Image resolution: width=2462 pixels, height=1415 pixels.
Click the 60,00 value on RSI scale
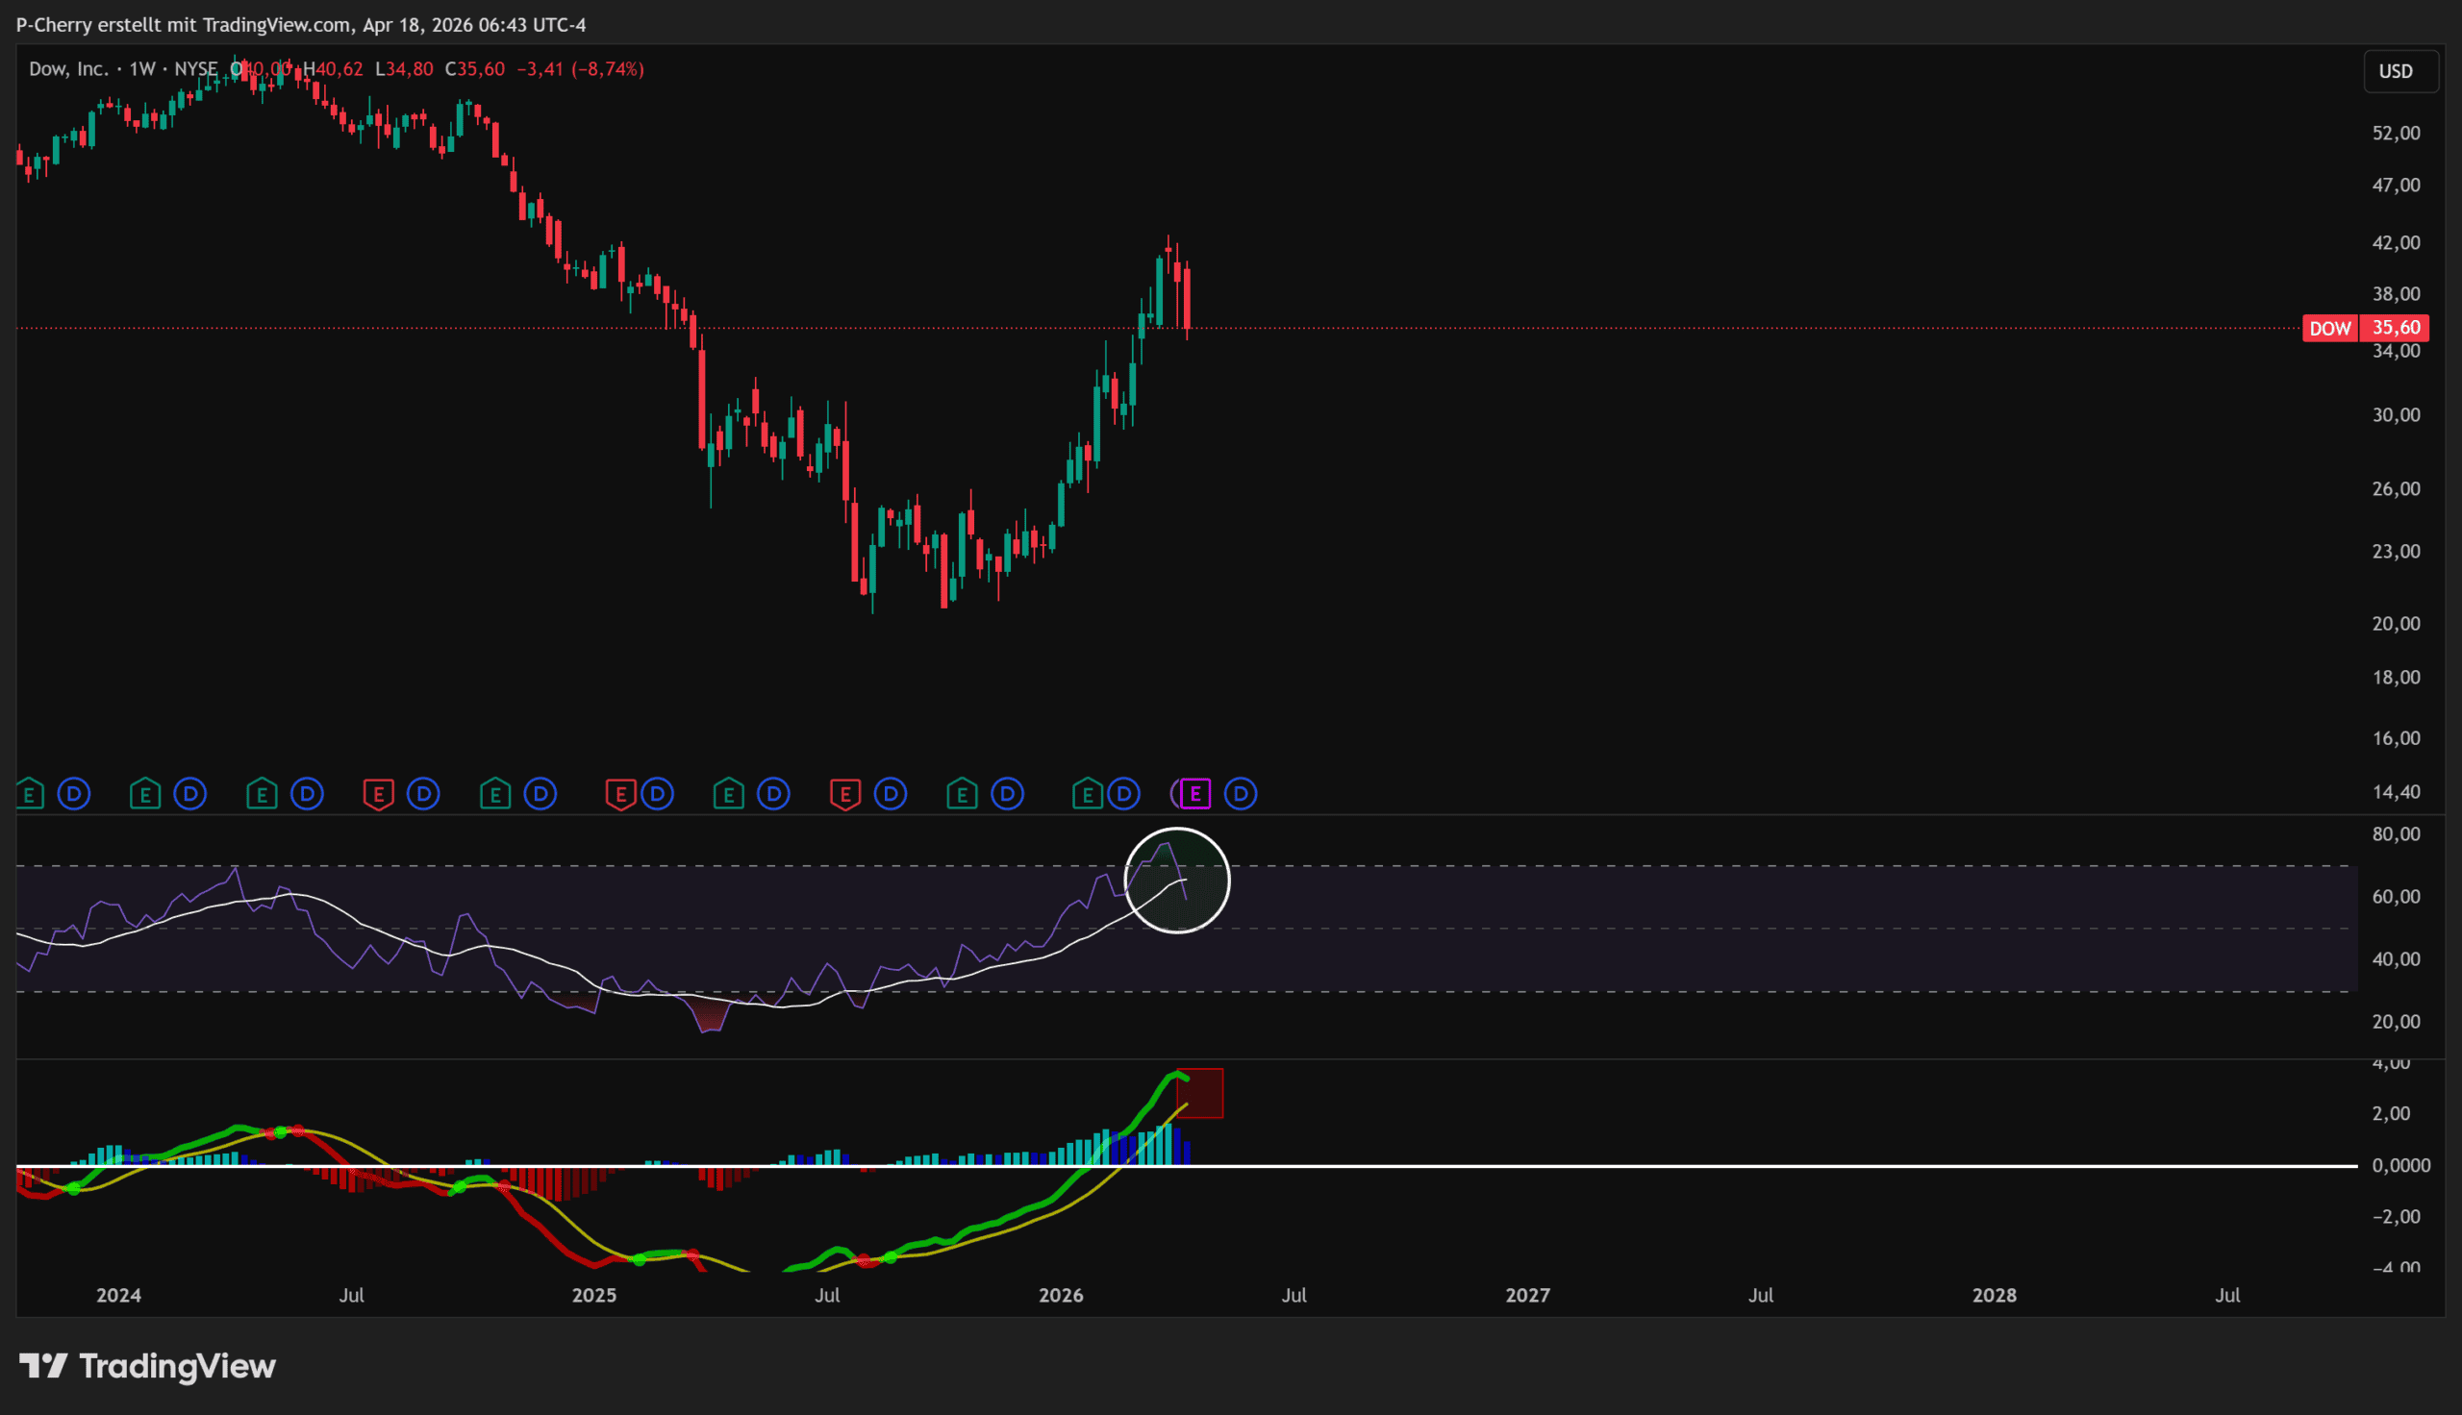pos(2395,897)
